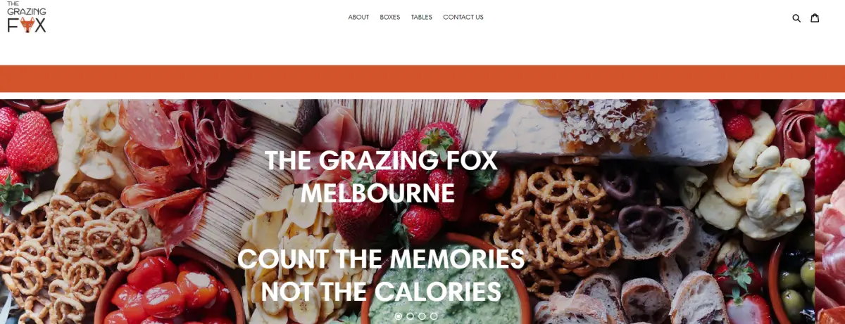Click the "THE GRAZING FOX MELBOURNE" heading
This screenshot has height=324, width=845.
pyautogui.click(x=381, y=176)
